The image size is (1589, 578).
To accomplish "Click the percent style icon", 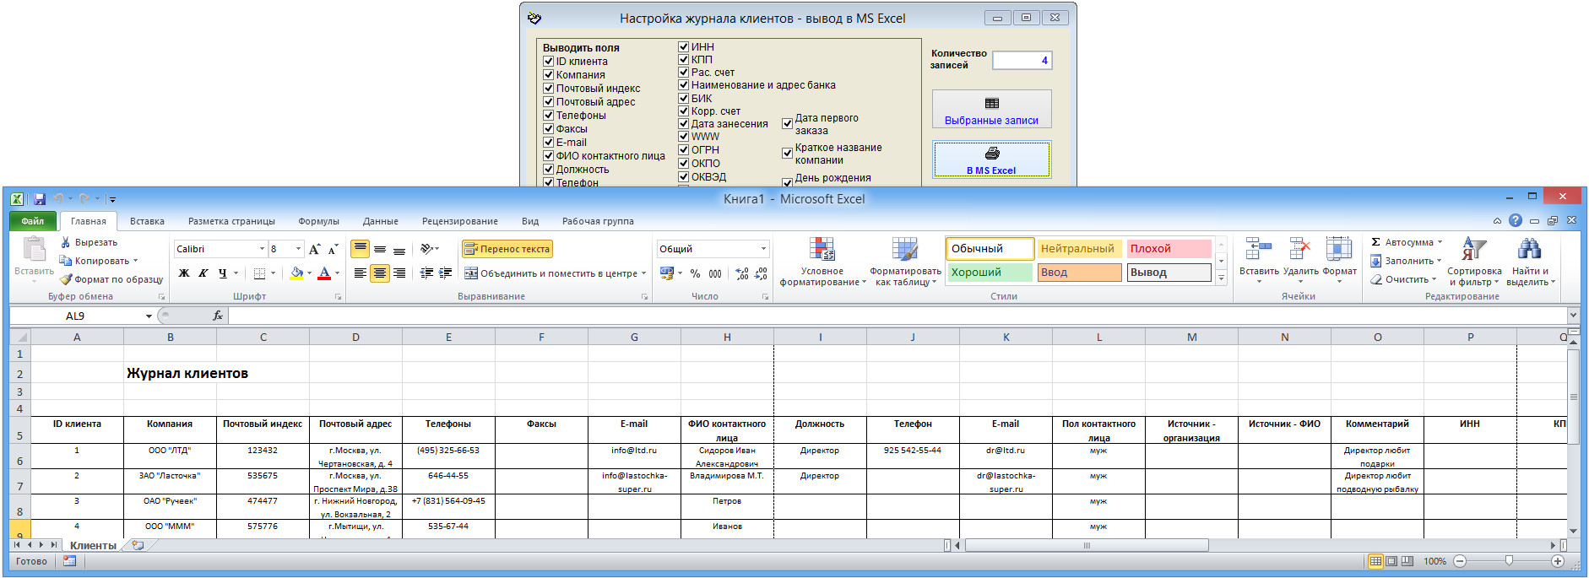I will tap(695, 273).
